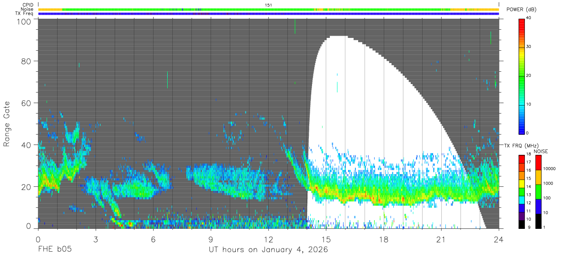Image resolution: width=561 pixels, height=259 pixels.
Task: Click the x-axis tick label '9'
Action: click(211, 239)
